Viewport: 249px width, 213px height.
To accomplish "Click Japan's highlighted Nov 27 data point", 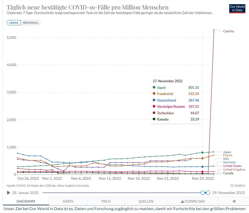I will pos(202,153).
